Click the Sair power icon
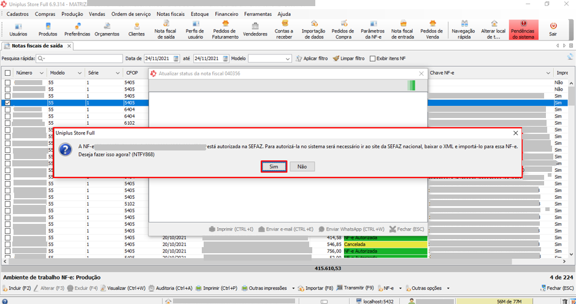This screenshot has height=304, width=576. [x=553, y=30]
